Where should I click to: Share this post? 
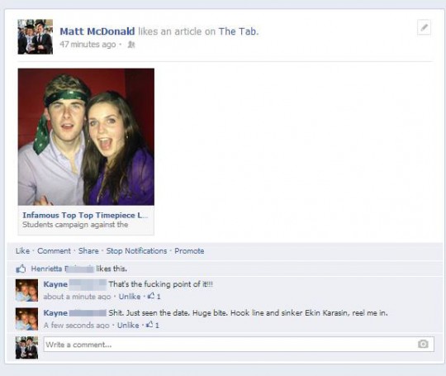(88, 251)
